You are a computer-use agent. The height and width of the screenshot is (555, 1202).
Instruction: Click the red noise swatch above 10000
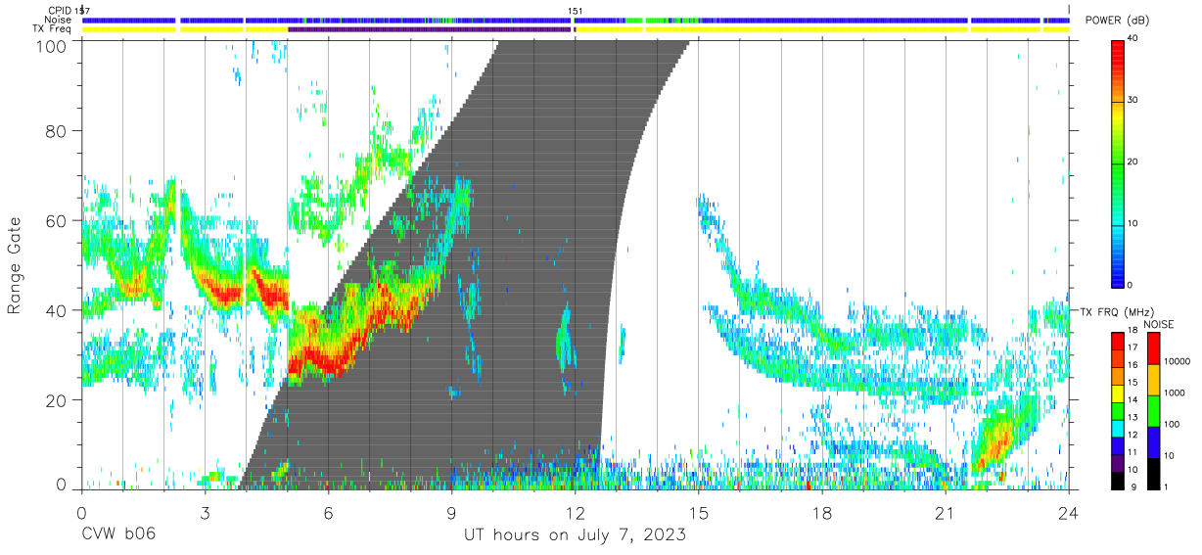click(1152, 348)
